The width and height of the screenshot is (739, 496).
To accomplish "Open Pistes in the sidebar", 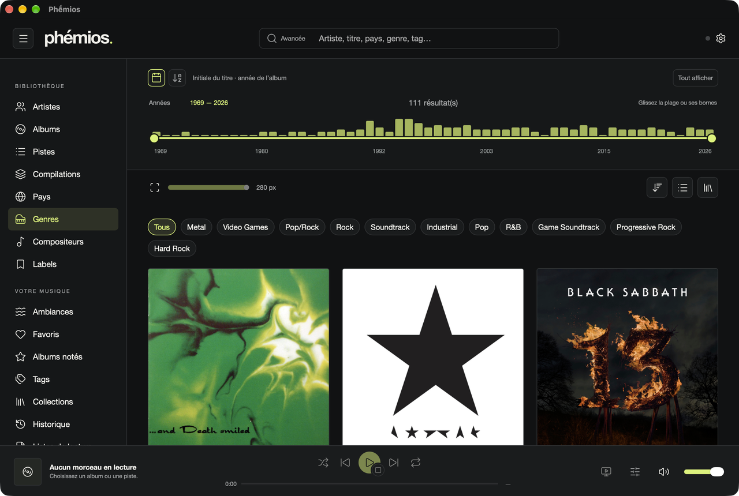I will [x=64, y=152].
